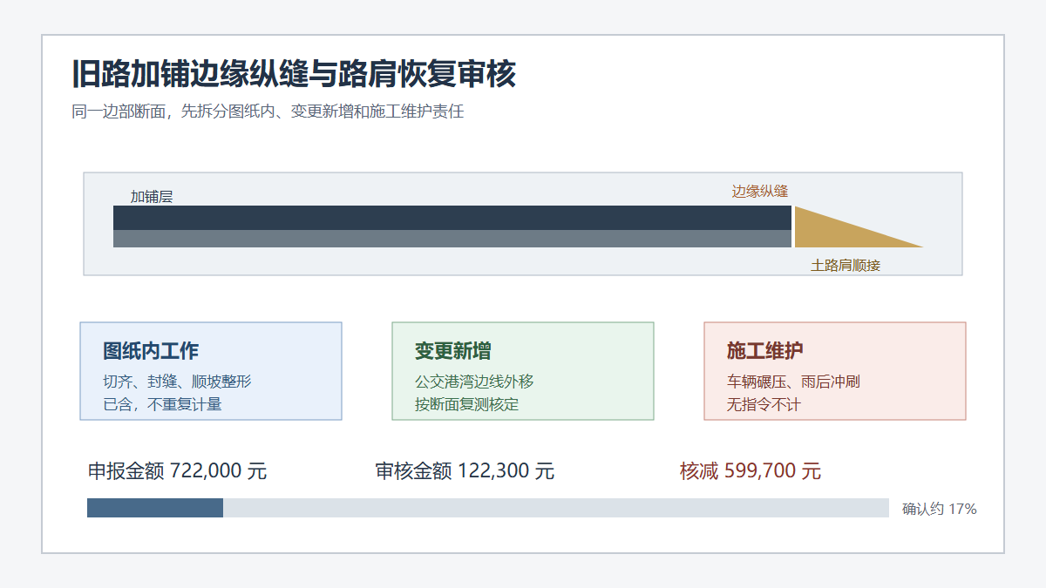Select the gray base layer bar in diagram
The image size is (1046, 588).
point(452,239)
